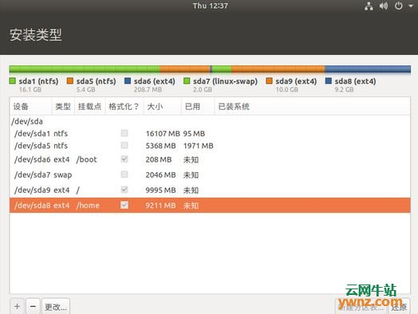The width and height of the screenshot is (418, 314).
Task: Click the 2046 MB size value
Action: coord(160,175)
